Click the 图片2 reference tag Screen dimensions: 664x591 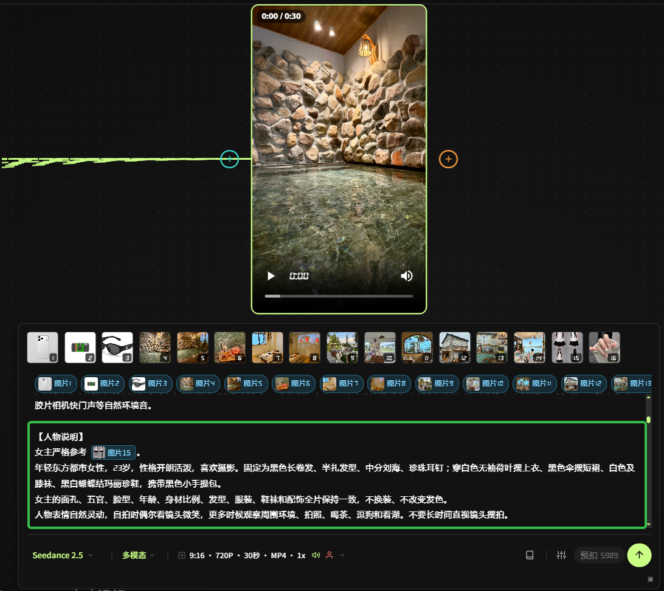coord(103,384)
